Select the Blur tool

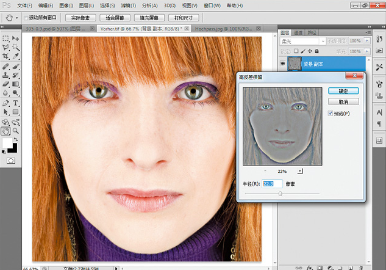5,93
